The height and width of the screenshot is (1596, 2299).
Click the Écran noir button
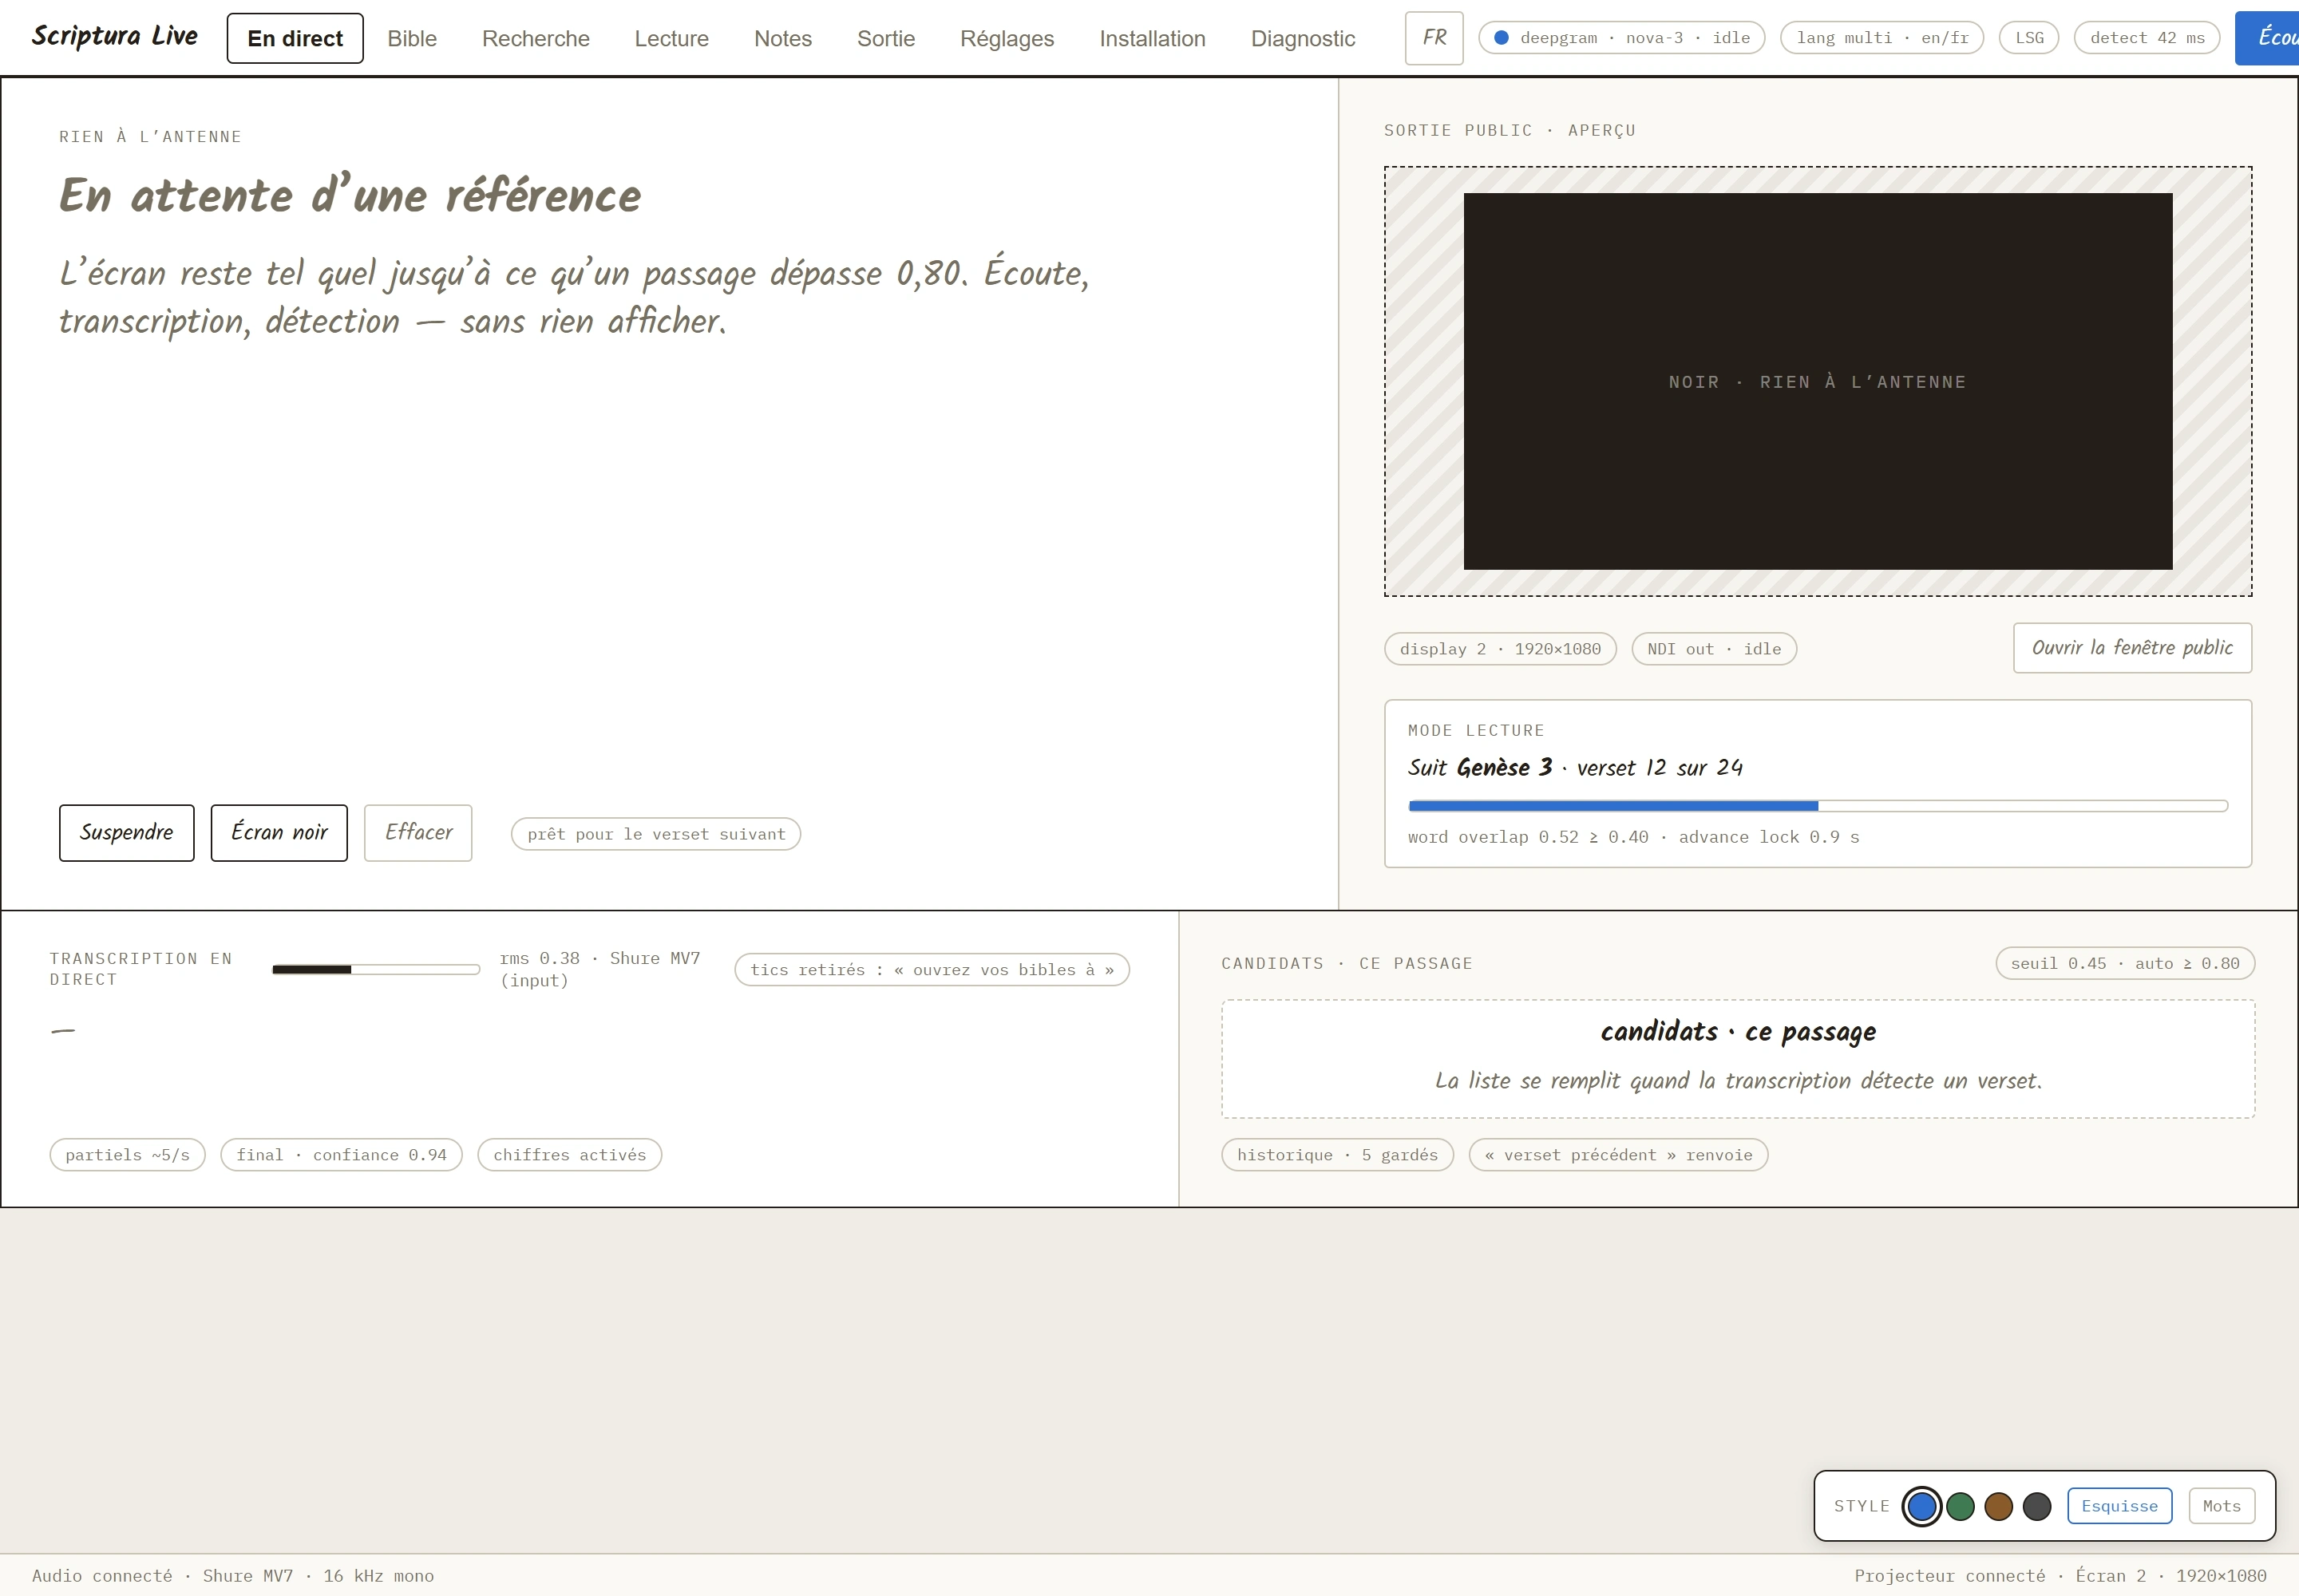click(x=279, y=832)
